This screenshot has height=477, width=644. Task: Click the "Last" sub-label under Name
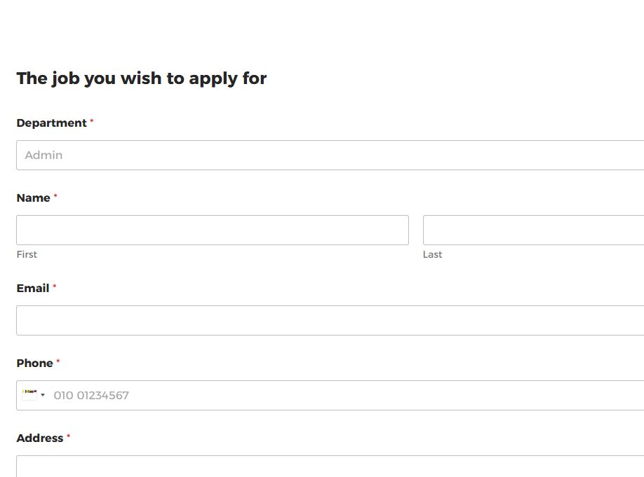432,254
